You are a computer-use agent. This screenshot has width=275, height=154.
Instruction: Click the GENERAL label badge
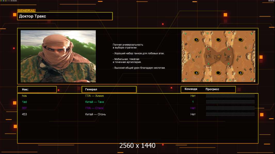coord(26,11)
